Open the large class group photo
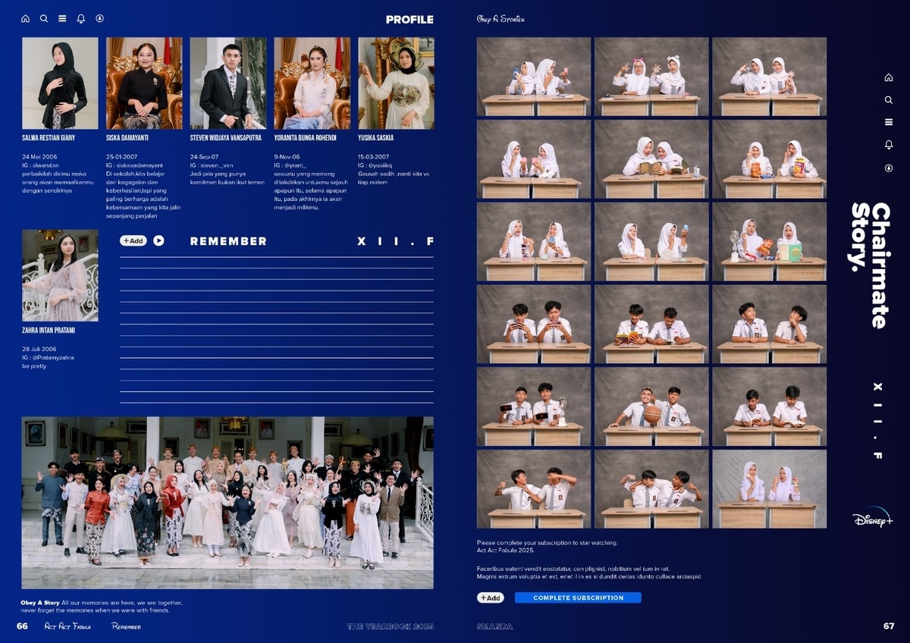910x643 pixels. click(x=227, y=503)
